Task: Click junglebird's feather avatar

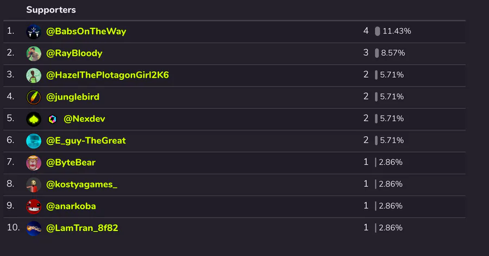Action: pos(34,97)
